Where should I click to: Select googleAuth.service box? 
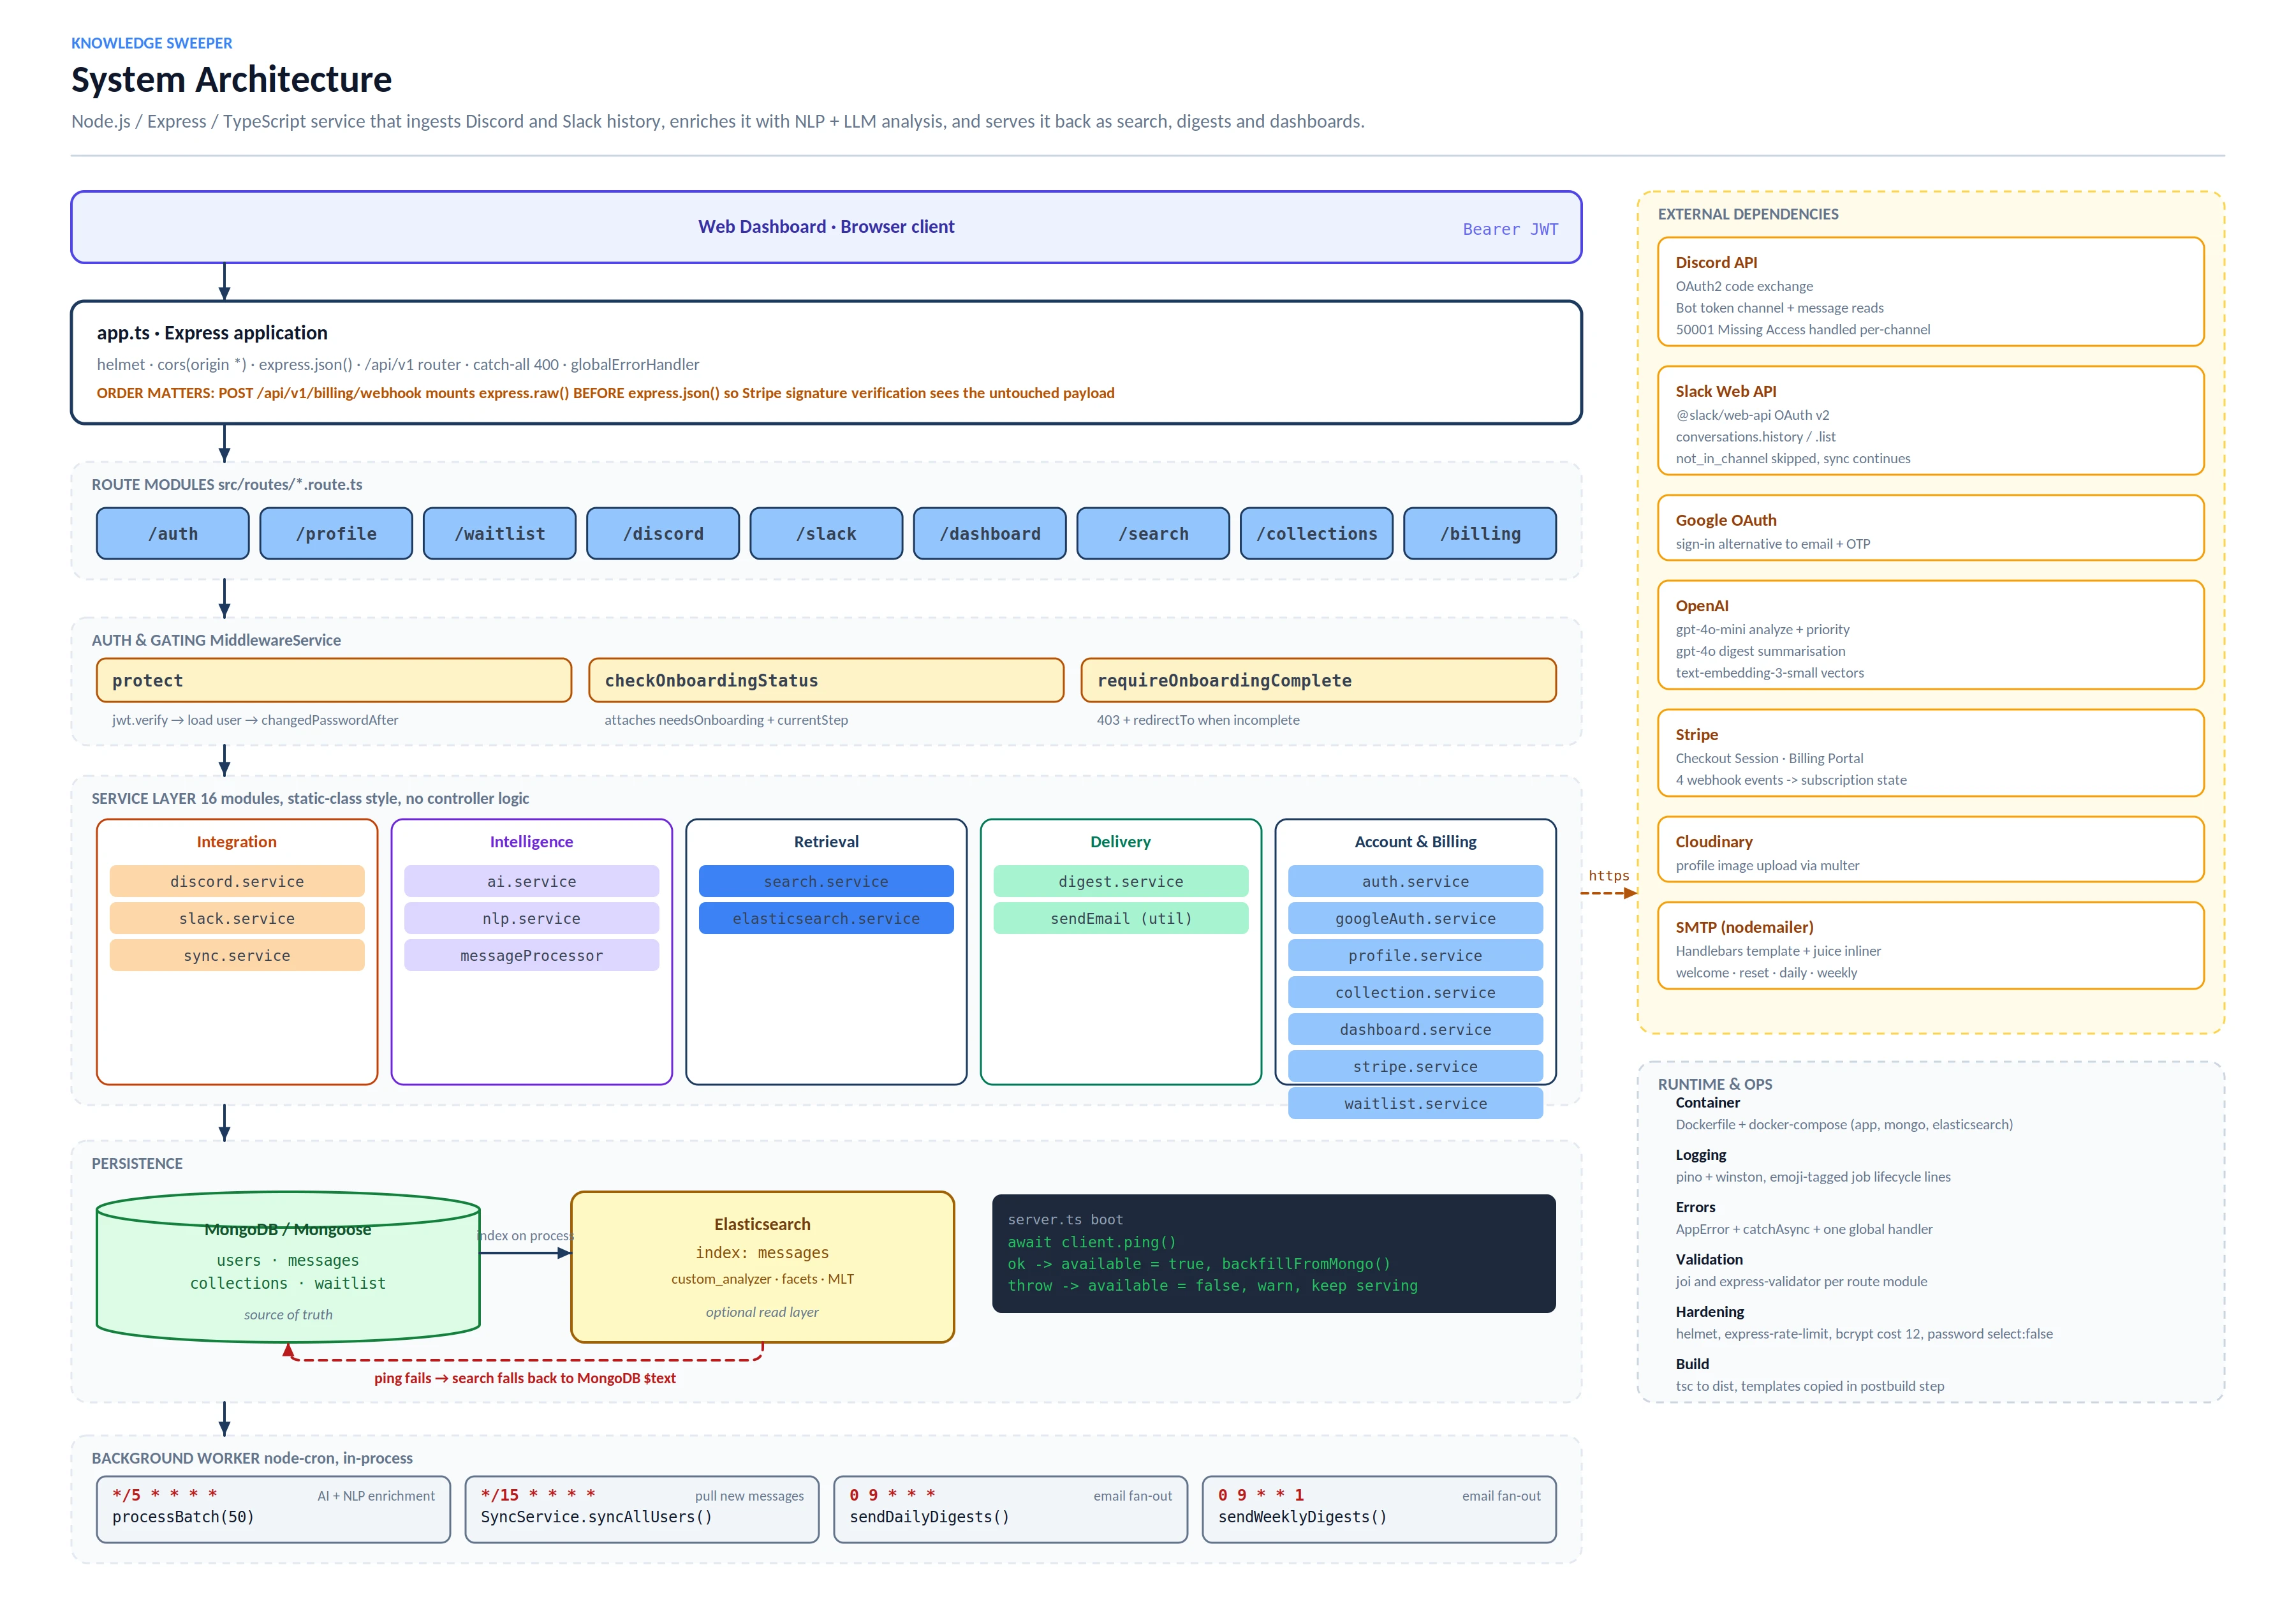tap(1415, 919)
